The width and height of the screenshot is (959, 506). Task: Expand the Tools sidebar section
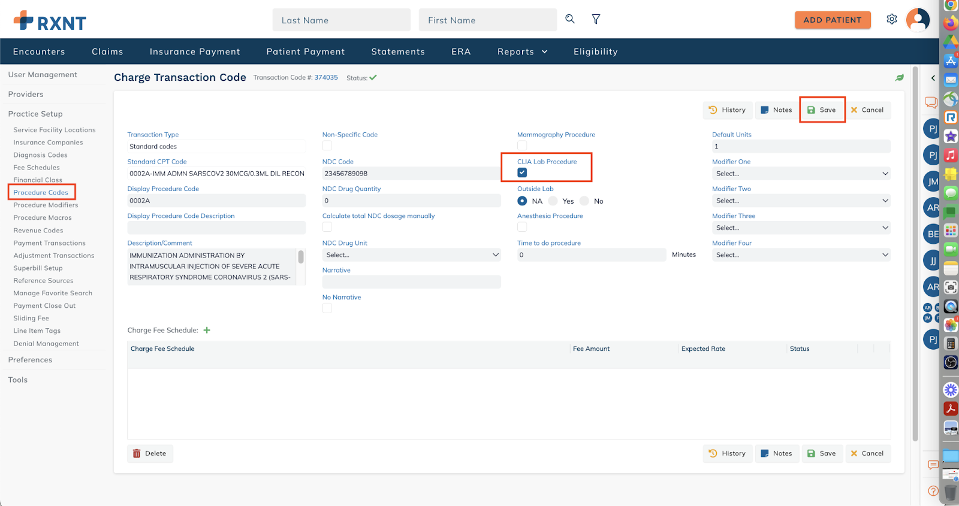18,380
